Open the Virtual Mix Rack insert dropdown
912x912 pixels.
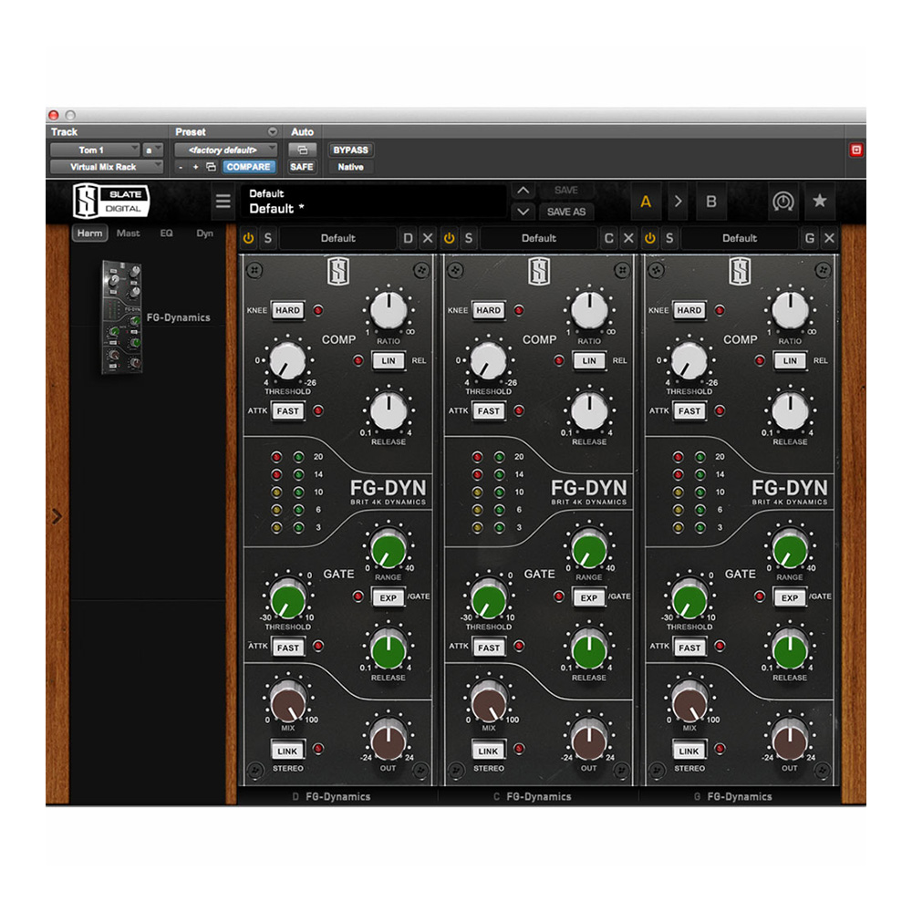click(x=107, y=167)
